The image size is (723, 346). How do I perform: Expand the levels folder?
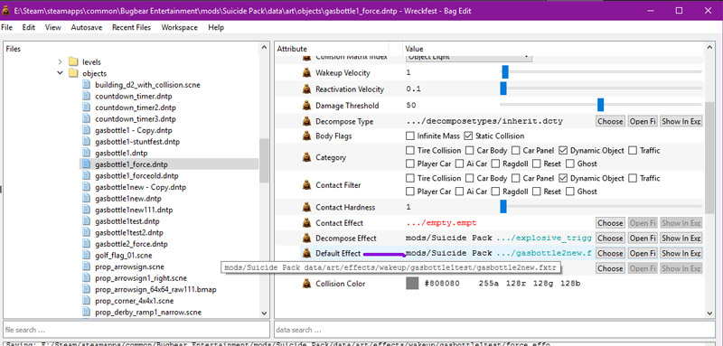pyautogui.click(x=60, y=61)
